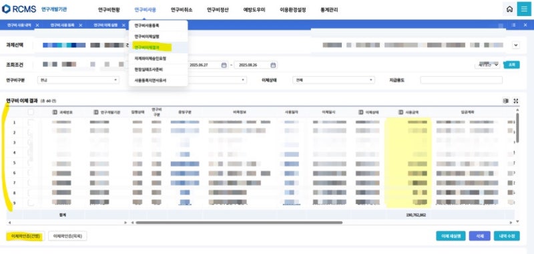Click the 이체확인증(목록) button
The image size is (534, 254).
[x=67, y=236]
